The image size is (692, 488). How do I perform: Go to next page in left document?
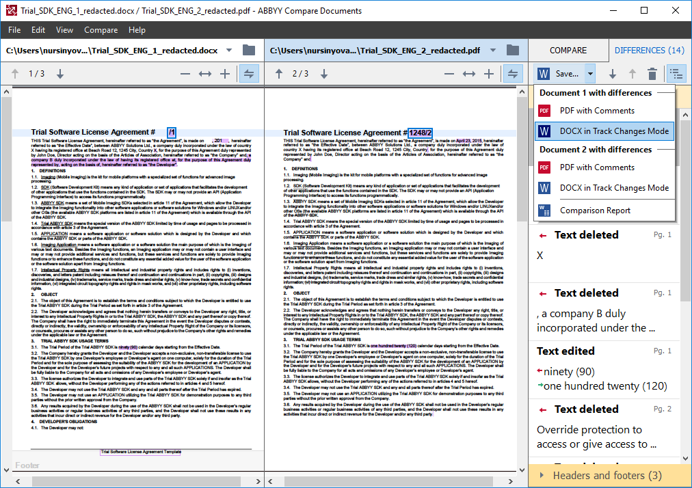point(60,74)
